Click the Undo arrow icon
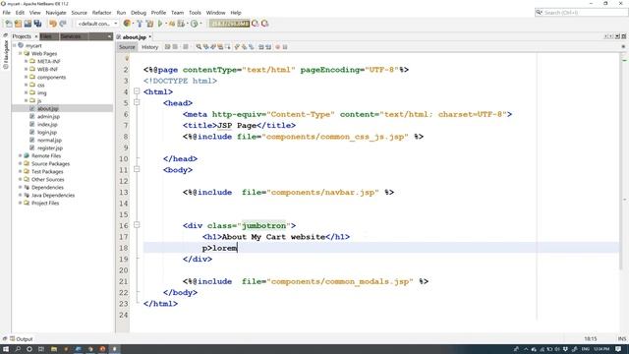Viewport: 629px width, 354px height. (x=52, y=24)
